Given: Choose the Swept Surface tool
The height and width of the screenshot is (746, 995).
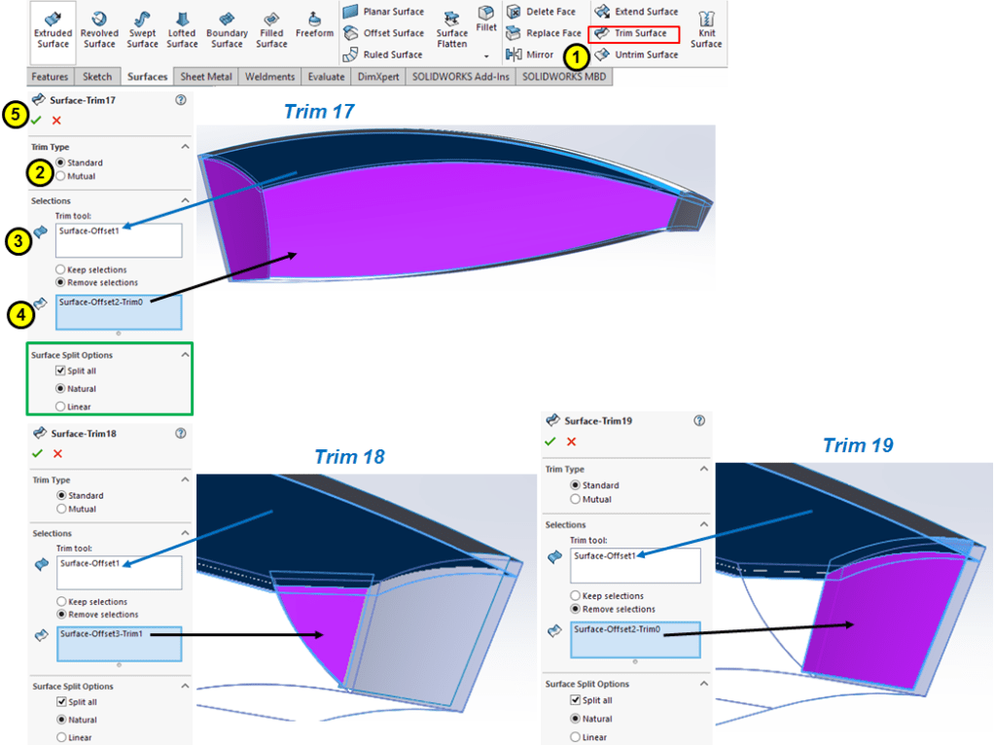Looking at the screenshot, I should coord(142,29).
